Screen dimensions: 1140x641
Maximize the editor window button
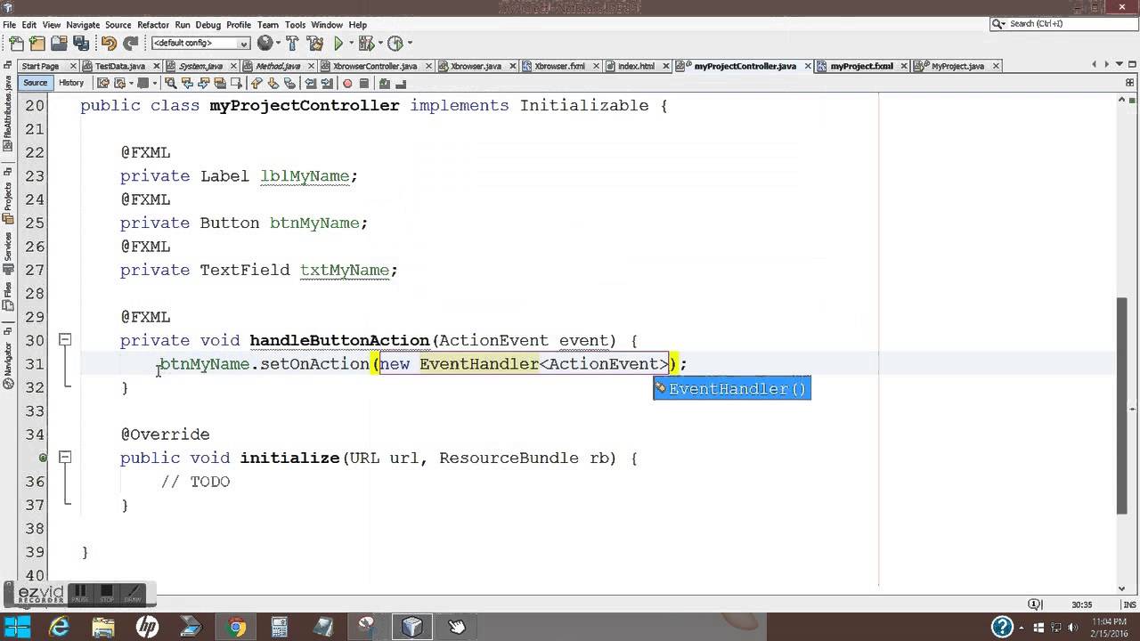[1131, 65]
